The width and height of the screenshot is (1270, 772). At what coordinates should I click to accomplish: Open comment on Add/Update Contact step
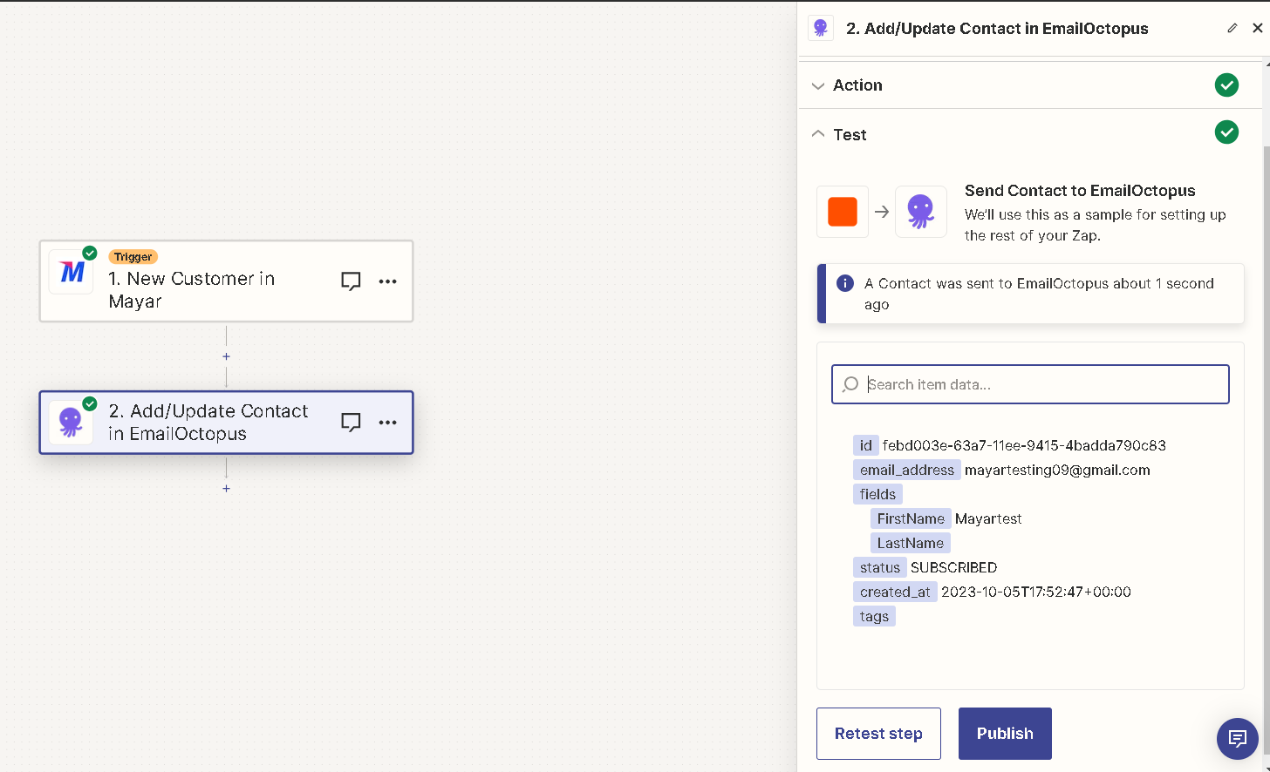click(x=351, y=423)
